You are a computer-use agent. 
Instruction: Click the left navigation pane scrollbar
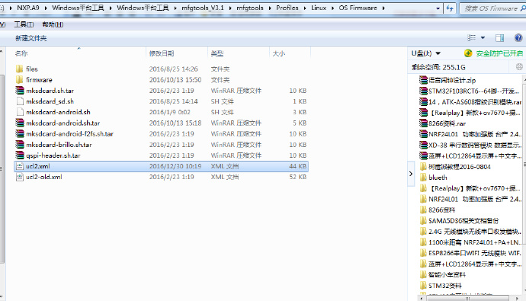point(2,169)
